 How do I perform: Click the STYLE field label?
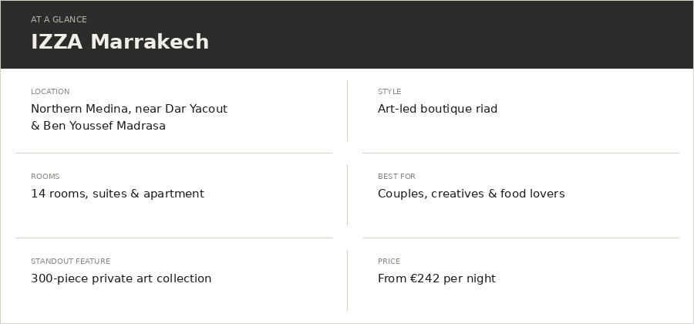tap(389, 92)
